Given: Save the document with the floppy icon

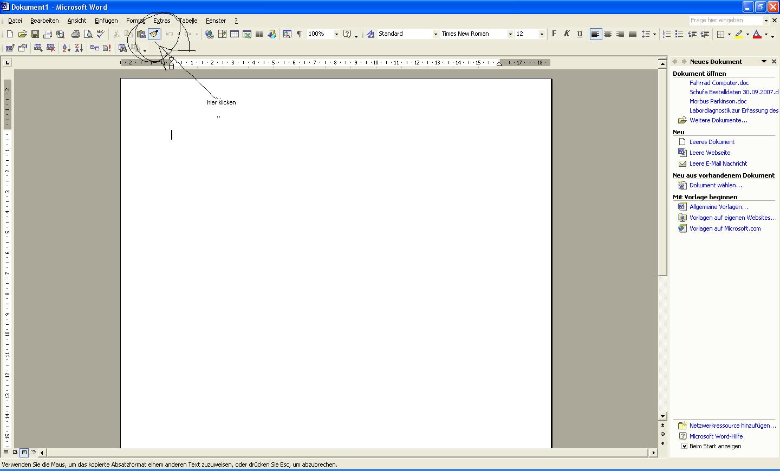Looking at the screenshot, I should coord(35,34).
